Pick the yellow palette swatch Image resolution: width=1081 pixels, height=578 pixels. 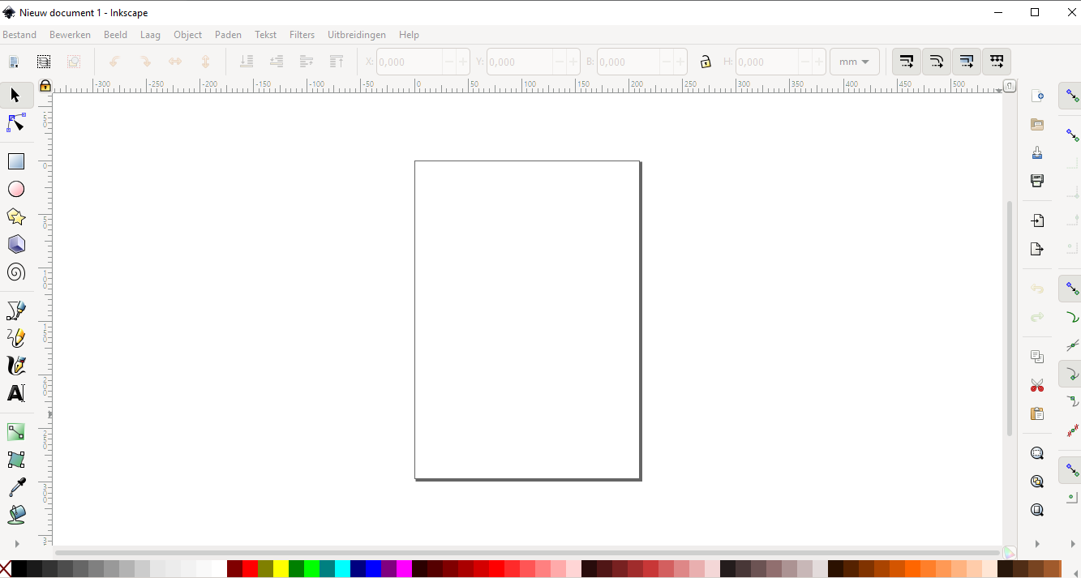coord(281,568)
